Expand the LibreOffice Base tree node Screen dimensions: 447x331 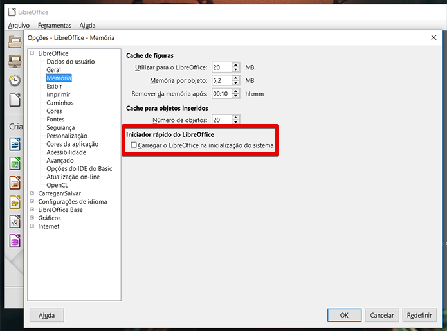point(32,210)
